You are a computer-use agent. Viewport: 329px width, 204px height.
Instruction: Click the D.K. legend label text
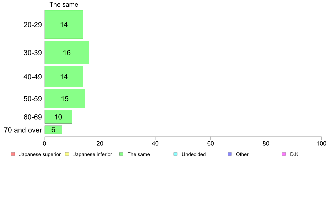[295, 154]
